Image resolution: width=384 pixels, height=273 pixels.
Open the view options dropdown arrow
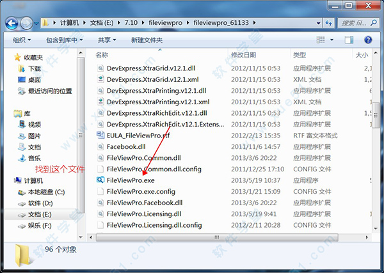332,40
